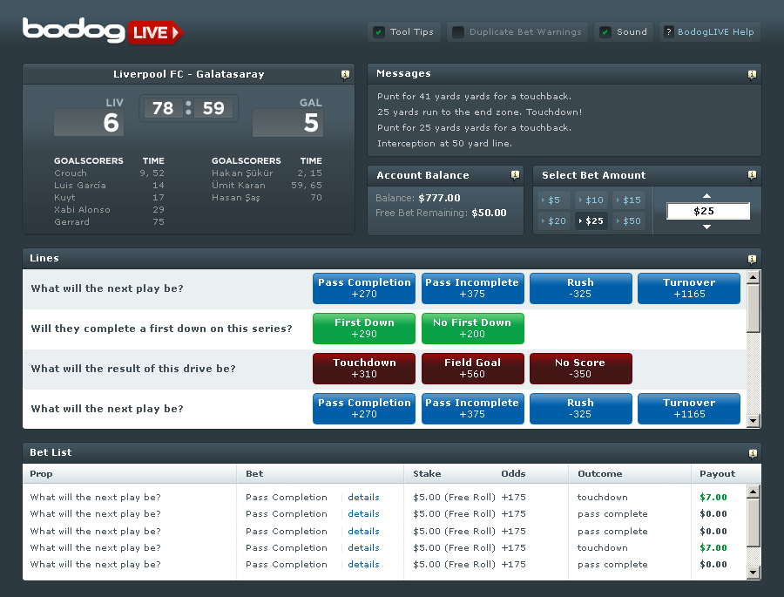
Task: Select the $20 bet amount
Action: click(x=553, y=220)
